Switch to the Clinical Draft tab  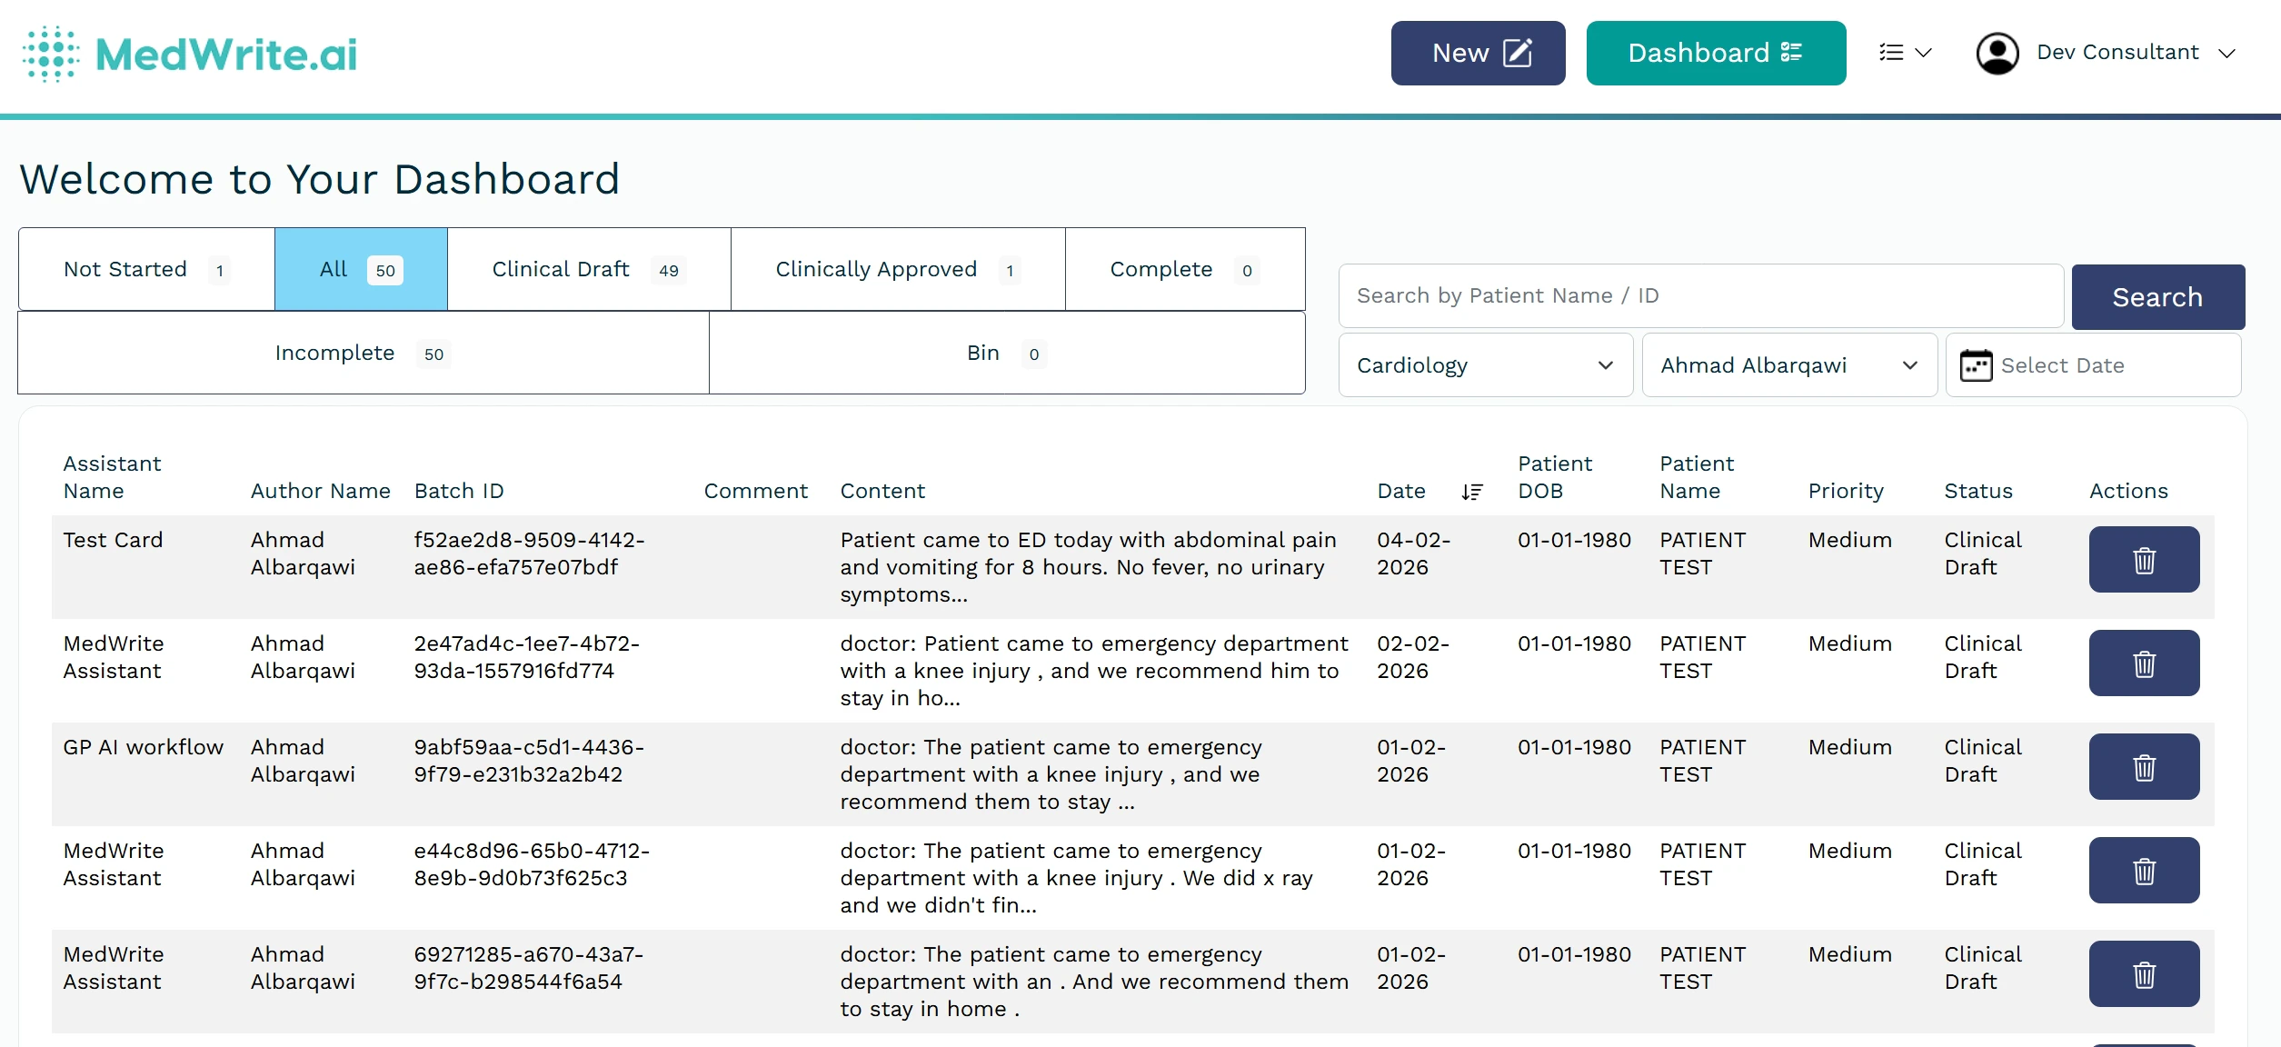[588, 270]
